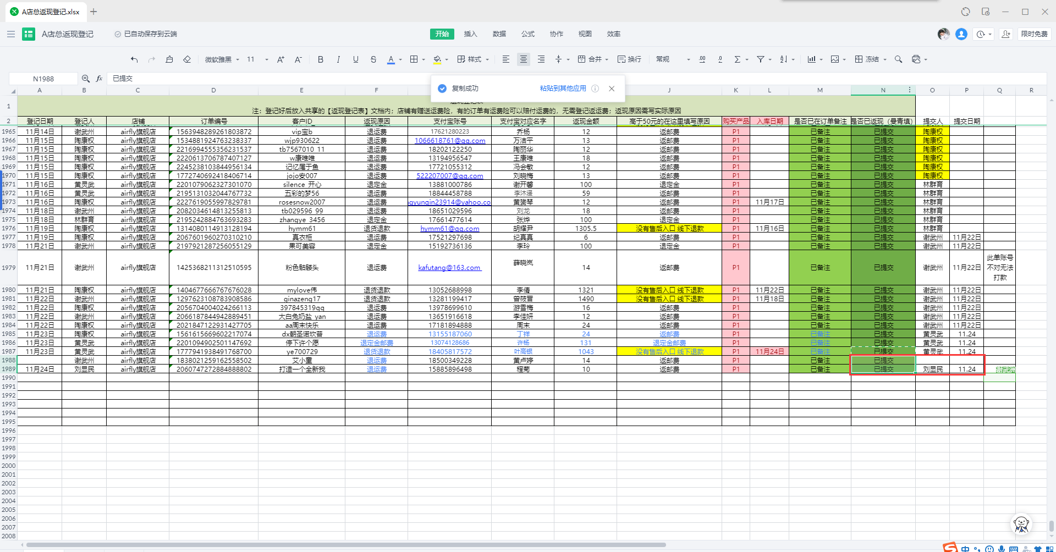The height and width of the screenshot is (552, 1056).
Task: Open the hamburger main menu
Action: tap(11, 34)
